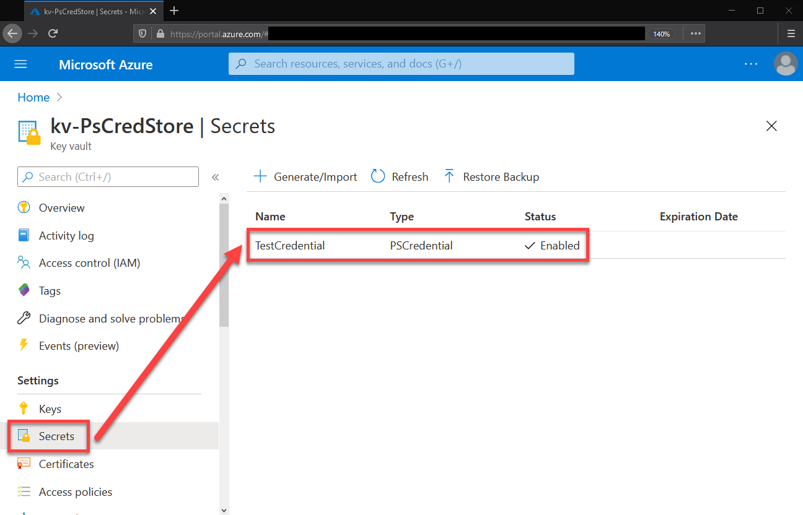
Task: Click the Overview key icon in sidebar
Action: pyautogui.click(x=24, y=207)
